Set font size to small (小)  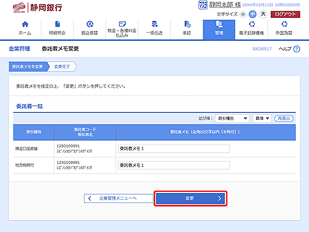[x=243, y=14]
